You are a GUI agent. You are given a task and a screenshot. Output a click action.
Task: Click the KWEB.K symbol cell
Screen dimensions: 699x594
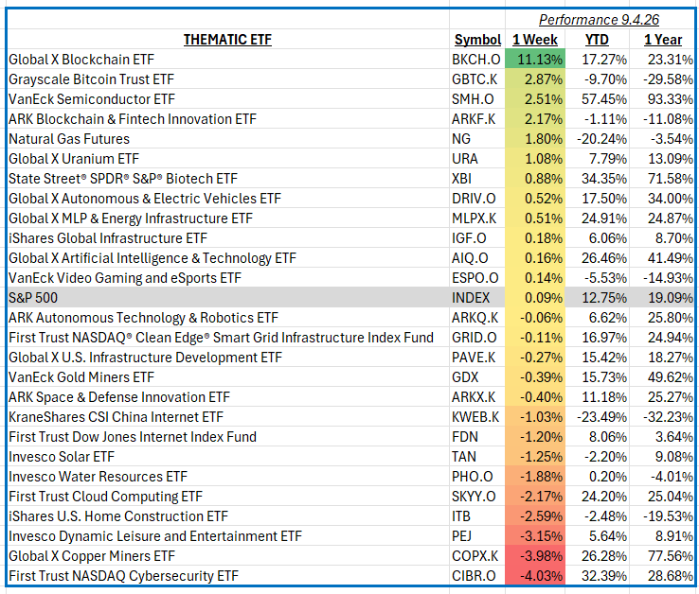[x=475, y=417]
